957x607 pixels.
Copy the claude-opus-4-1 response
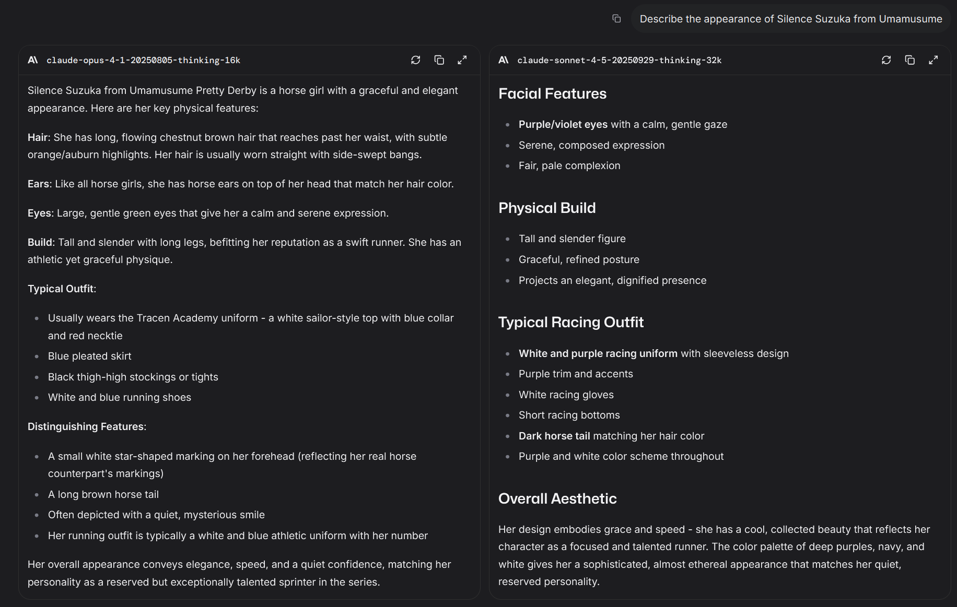[439, 60]
